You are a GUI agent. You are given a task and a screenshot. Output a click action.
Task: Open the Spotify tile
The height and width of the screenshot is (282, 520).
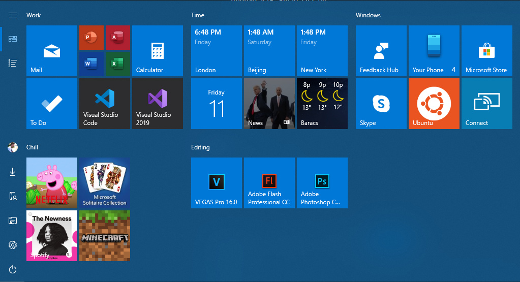coord(52,236)
